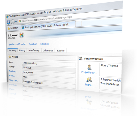Open the recent pages dropdown arrow
This screenshot has width=137, height=116.
click(16, 22)
